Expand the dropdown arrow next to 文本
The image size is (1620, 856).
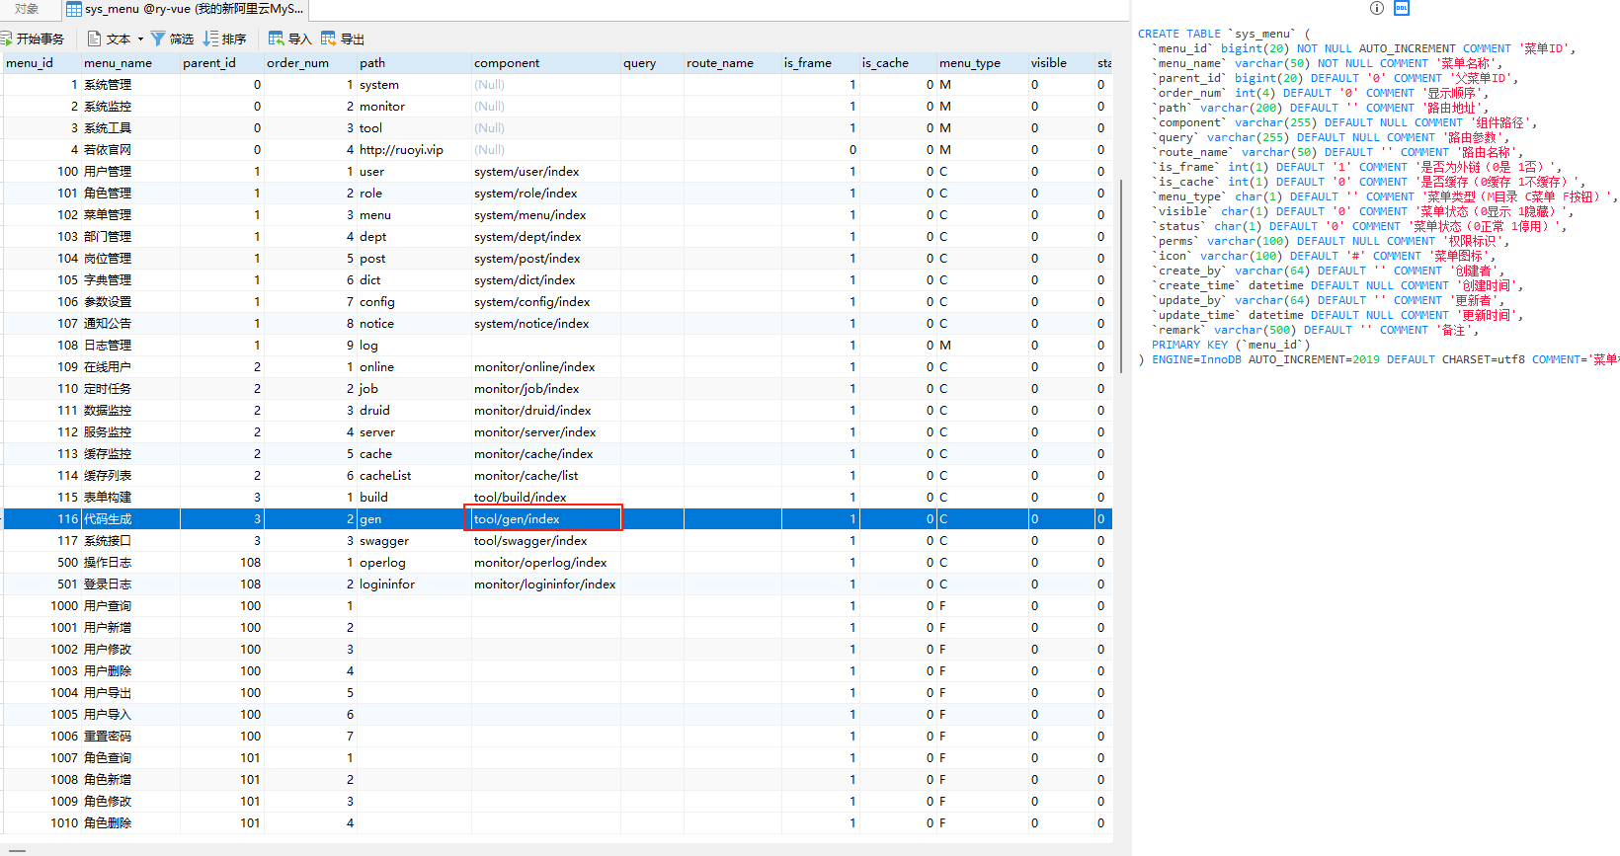point(140,39)
